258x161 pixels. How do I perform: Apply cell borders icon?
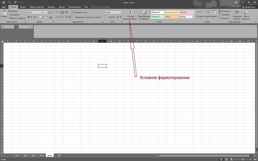tap(40, 17)
